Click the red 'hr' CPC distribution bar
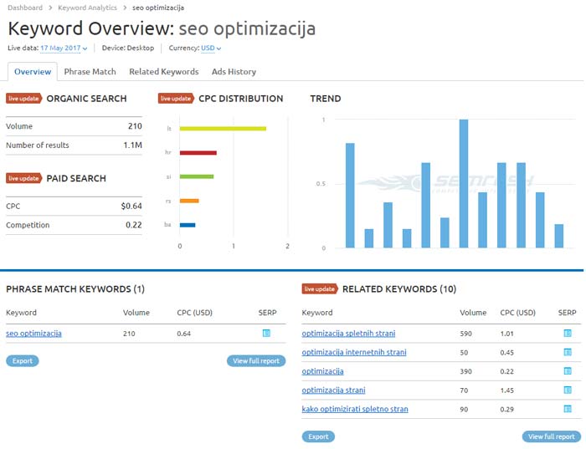Image resolution: width=586 pixels, height=449 pixels. click(x=198, y=153)
